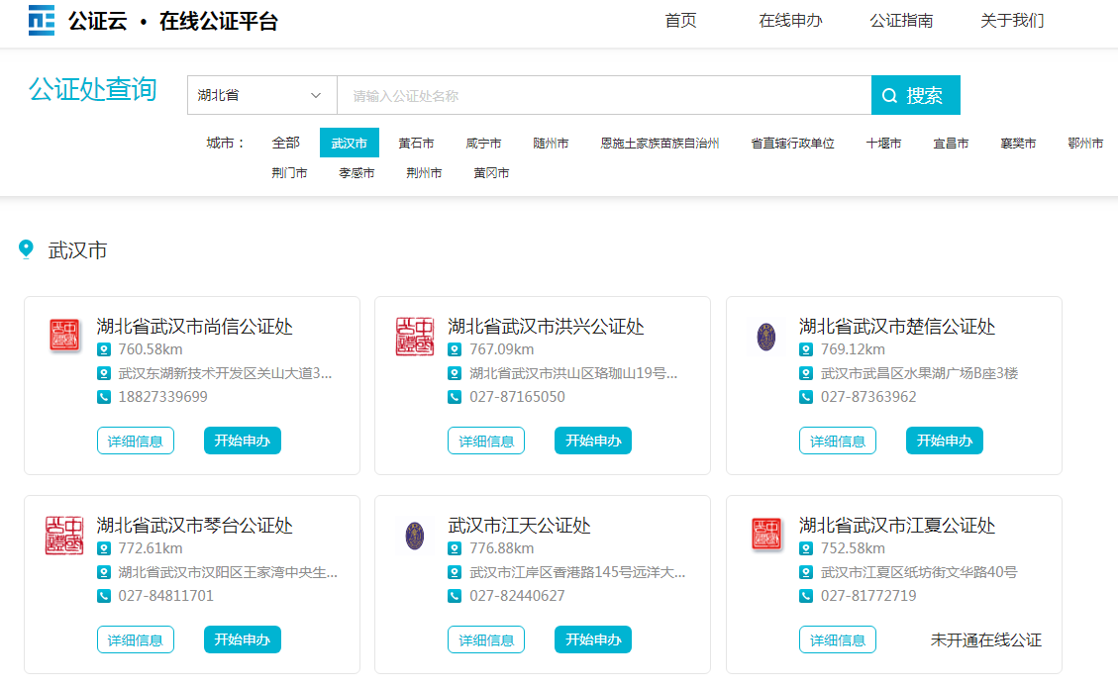Click the phone icon for 琴台公证处
Viewport: 1118px width, 687px height.
(x=104, y=596)
